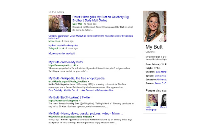Open the Anona C. parents link
The height and width of the screenshot is (133, 213).
[x=160, y=83]
